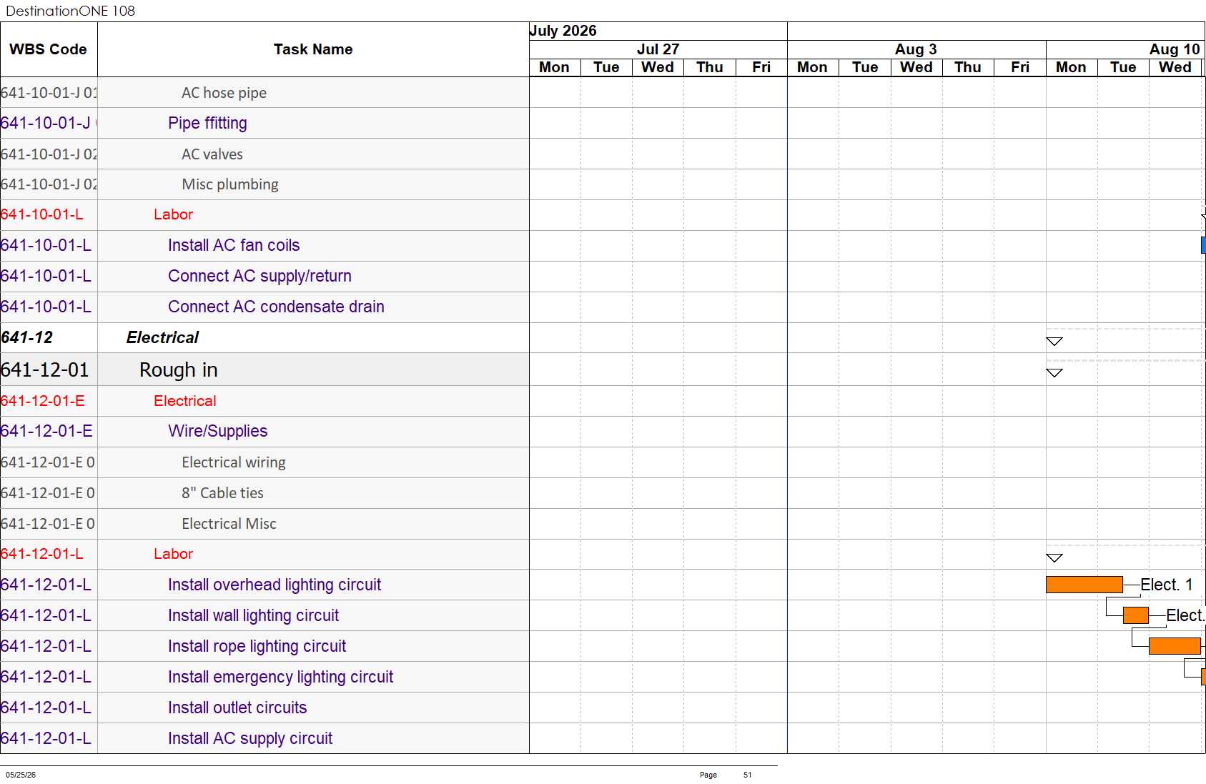Image resolution: width=1206 pixels, height=784 pixels.
Task: Click WBS code 641-12
Action: tap(27, 337)
